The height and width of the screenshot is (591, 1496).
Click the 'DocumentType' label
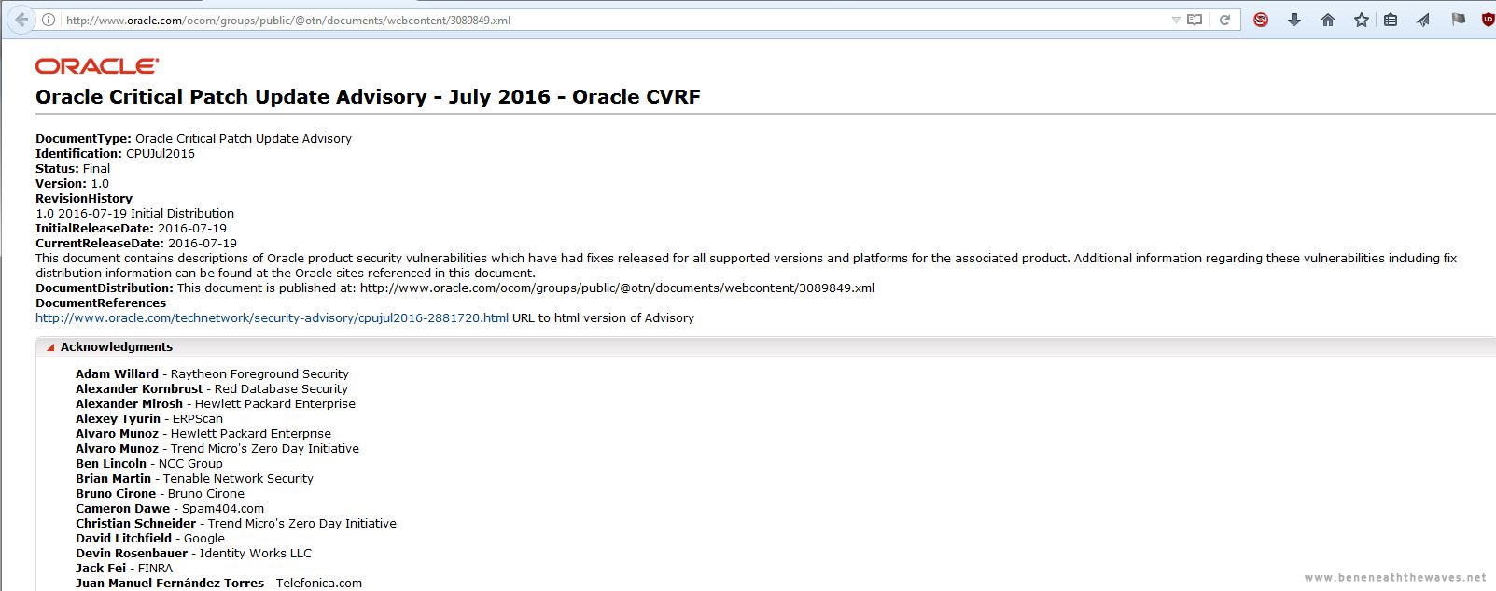(x=83, y=138)
